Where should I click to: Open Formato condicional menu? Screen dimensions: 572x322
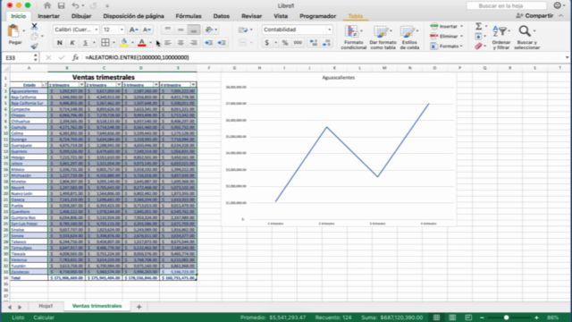[x=354, y=38]
